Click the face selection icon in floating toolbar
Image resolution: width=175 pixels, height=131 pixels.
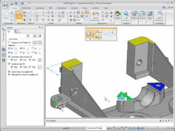[x=90, y=34]
